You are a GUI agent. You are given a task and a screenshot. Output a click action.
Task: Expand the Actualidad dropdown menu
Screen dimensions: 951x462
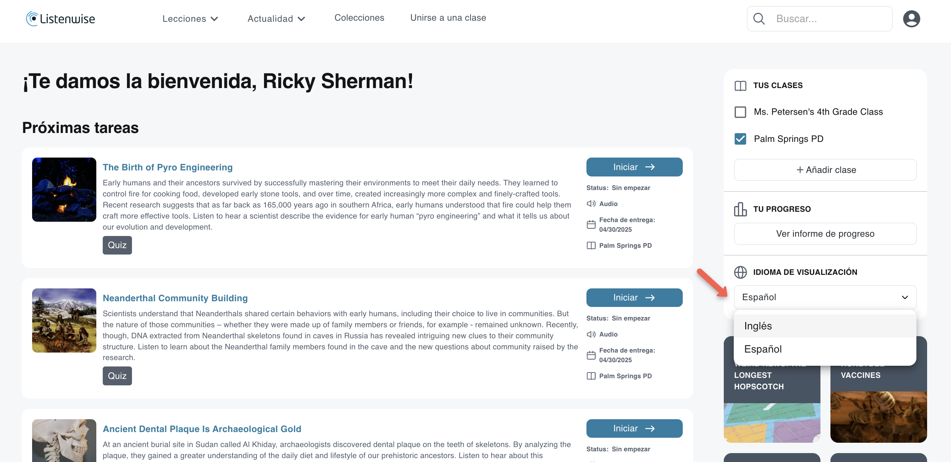pos(276,19)
